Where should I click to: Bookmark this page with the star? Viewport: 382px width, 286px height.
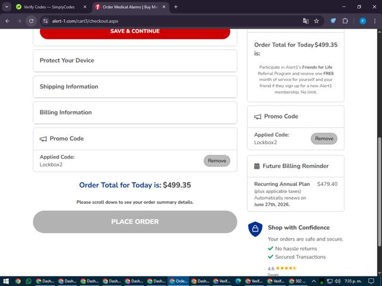coord(316,21)
